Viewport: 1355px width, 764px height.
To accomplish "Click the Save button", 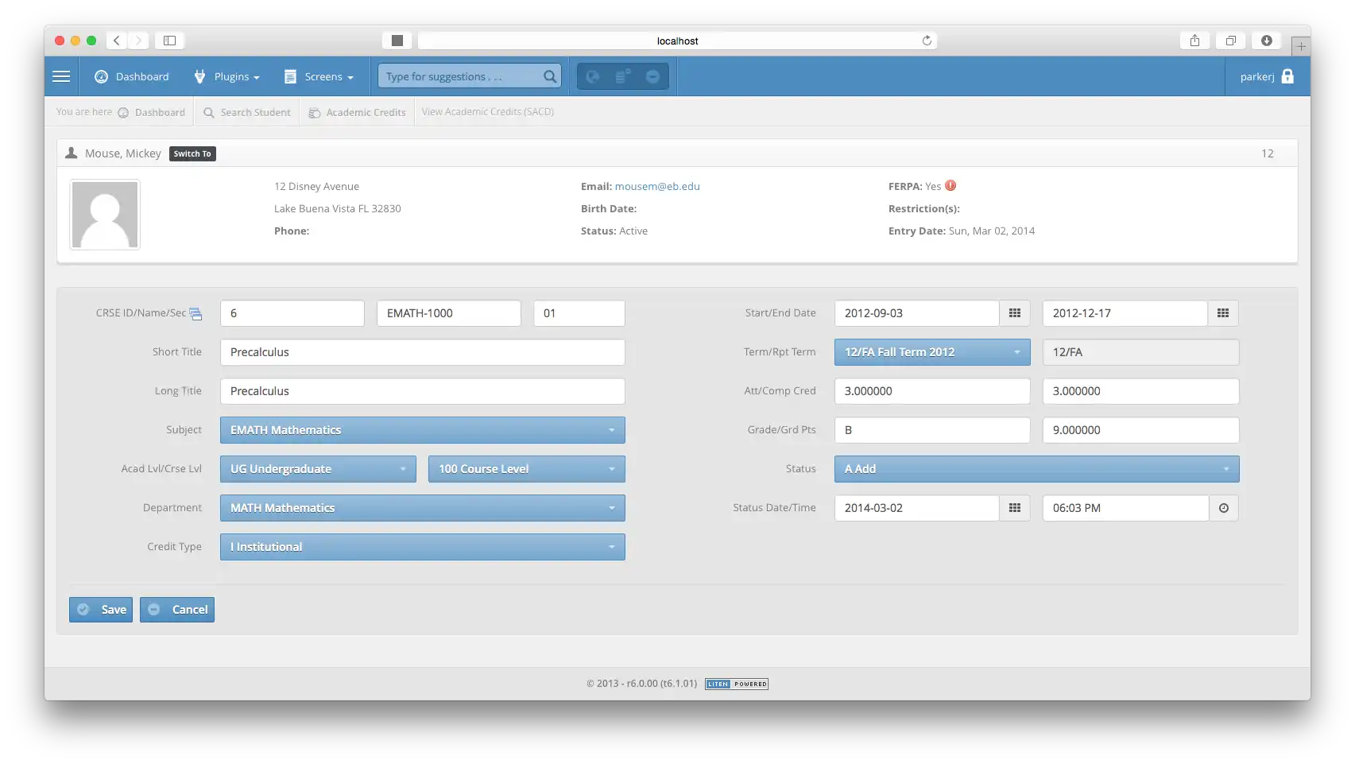I will click(100, 609).
